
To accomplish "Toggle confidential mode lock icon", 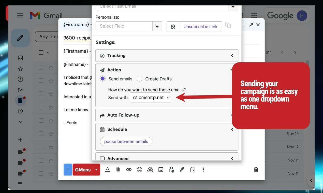I will pyautogui.click(x=172, y=170).
